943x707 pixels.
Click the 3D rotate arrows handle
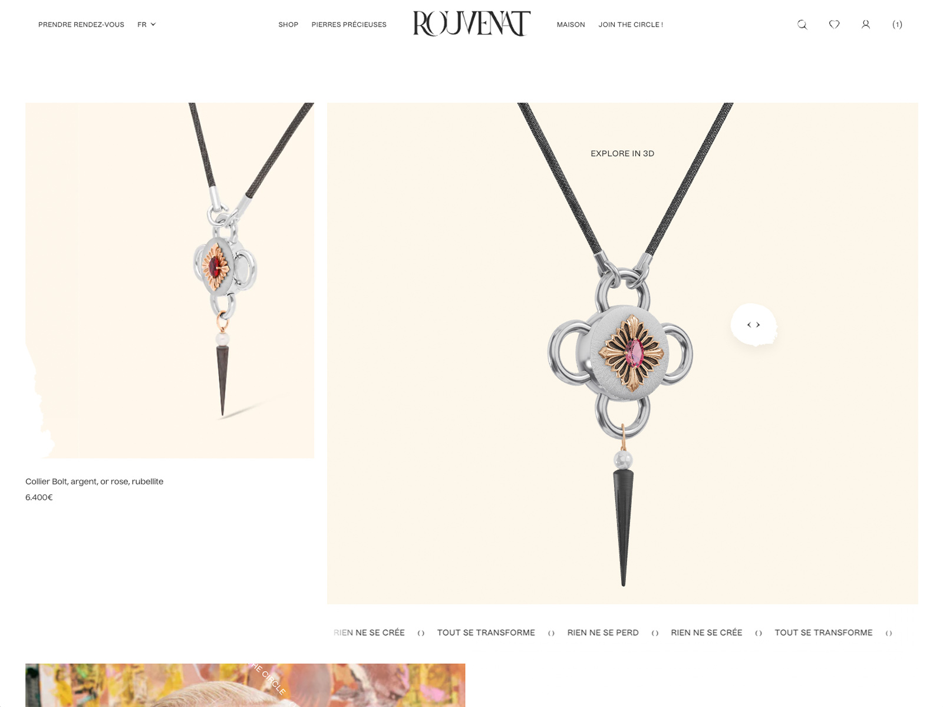coord(754,325)
